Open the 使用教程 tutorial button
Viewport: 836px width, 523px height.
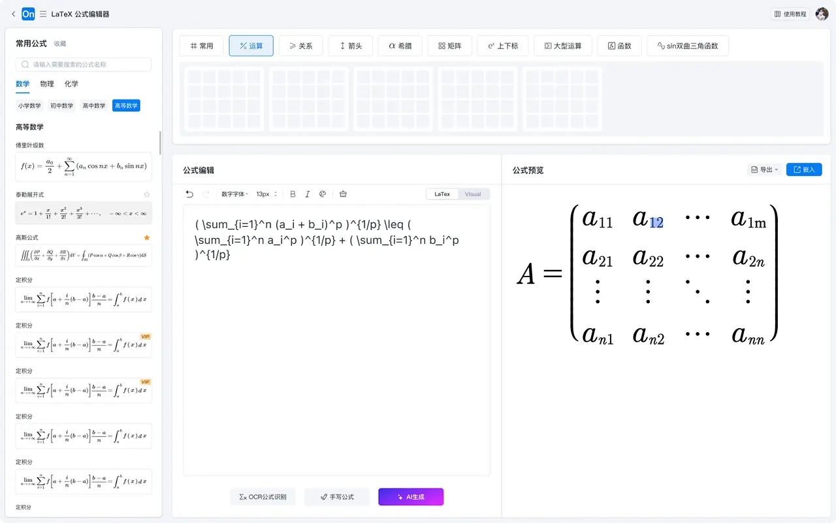pos(790,14)
